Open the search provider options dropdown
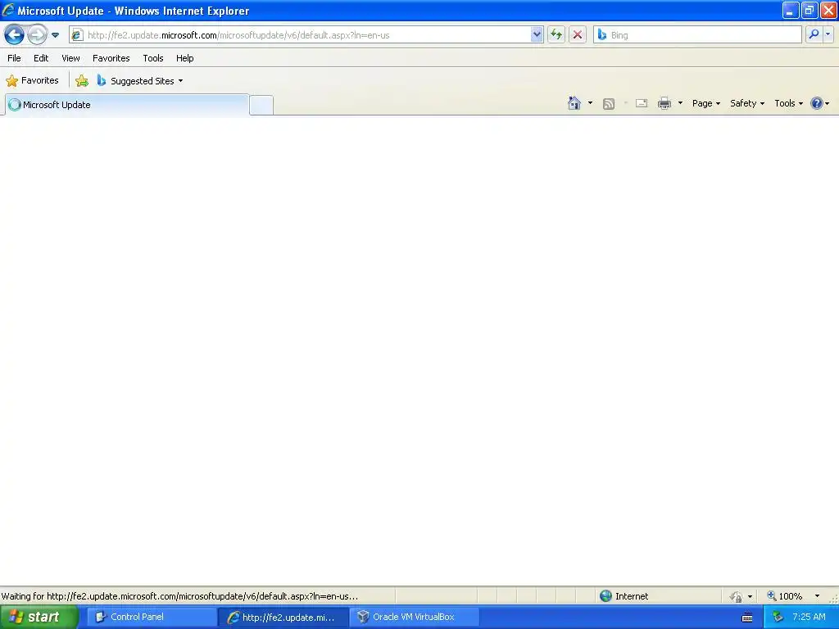 [x=828, y=34]
